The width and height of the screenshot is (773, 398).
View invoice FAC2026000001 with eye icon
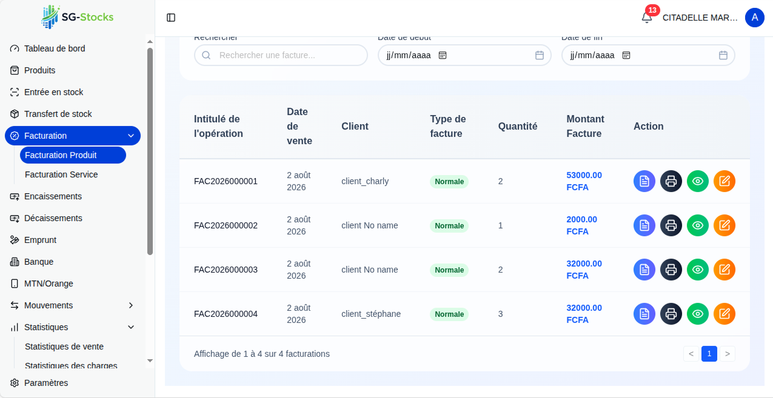tap(698, 181)
